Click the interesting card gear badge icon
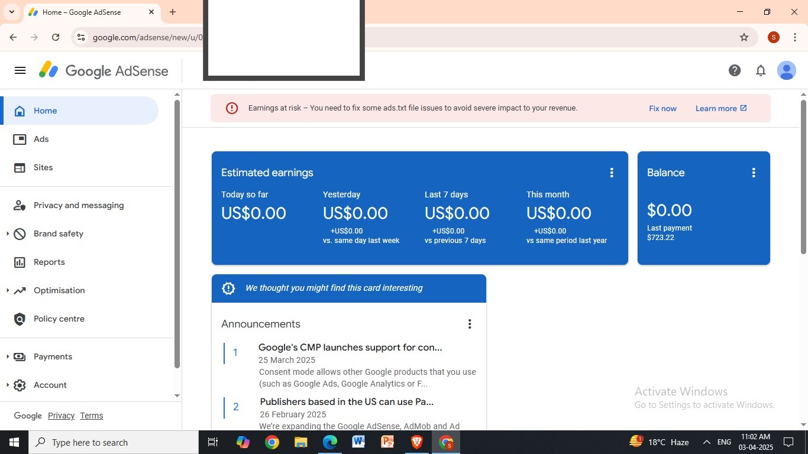This screenshot has width=808, height=454. (x=228, y=288)
